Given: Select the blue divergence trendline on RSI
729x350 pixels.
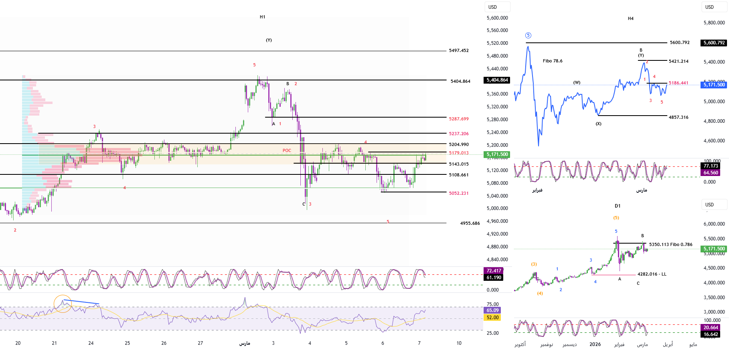Looking at the screenshot, I should pyautogui.click(x=81, y=302).
